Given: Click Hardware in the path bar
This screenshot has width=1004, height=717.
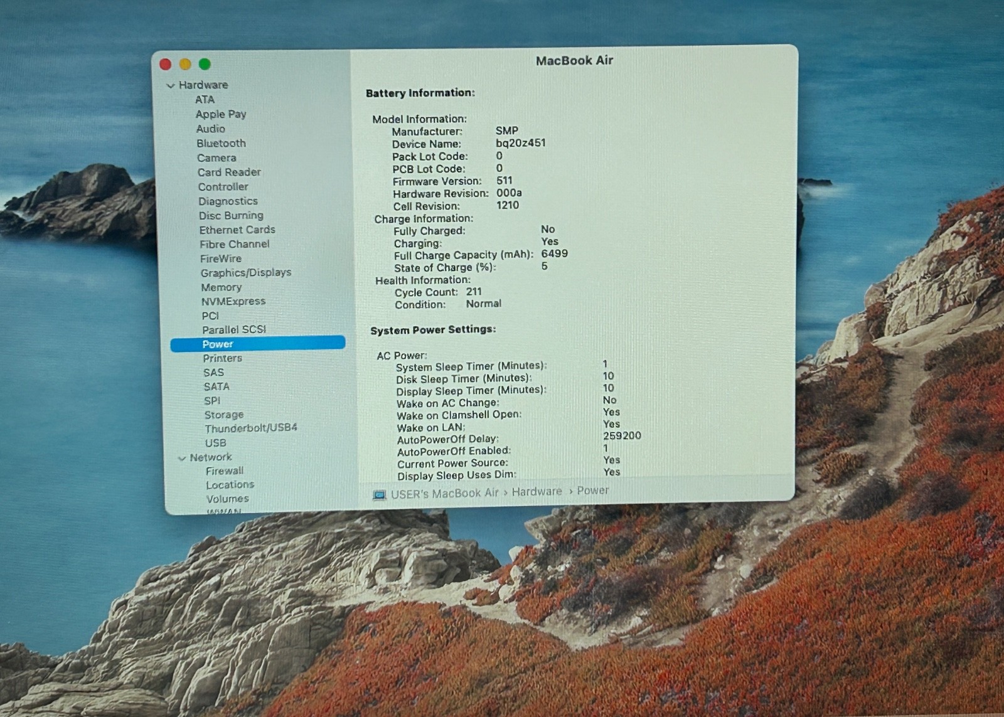Looking at the screenshot, I should (537, 492).
